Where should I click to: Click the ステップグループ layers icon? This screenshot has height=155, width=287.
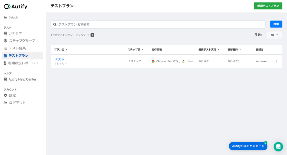coord(5,41)
